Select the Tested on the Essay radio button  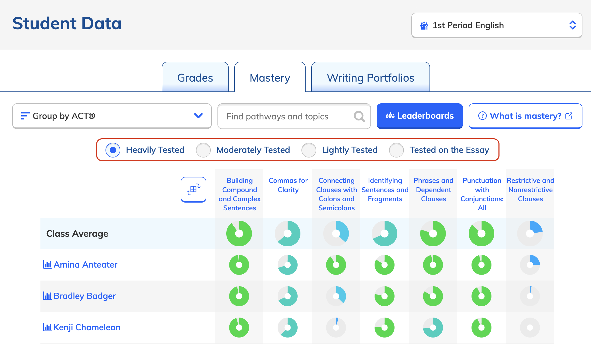(x=396, y=150)
